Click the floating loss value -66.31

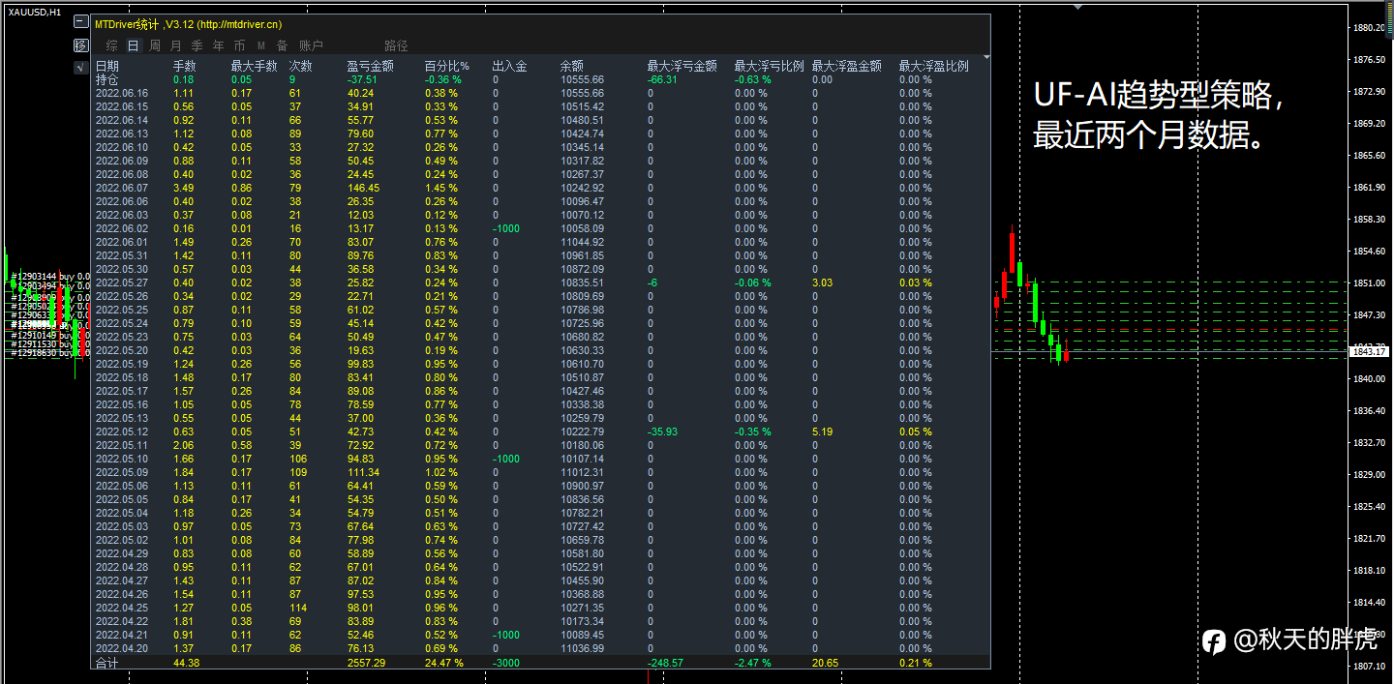662,79
